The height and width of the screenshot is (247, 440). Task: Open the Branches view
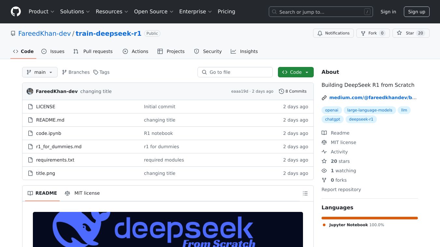click(76, 72)
